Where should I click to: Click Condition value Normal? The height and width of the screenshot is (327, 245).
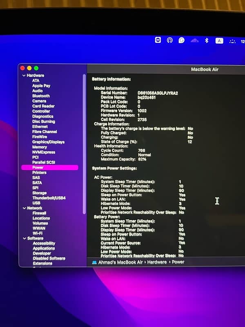coord(145,155)
